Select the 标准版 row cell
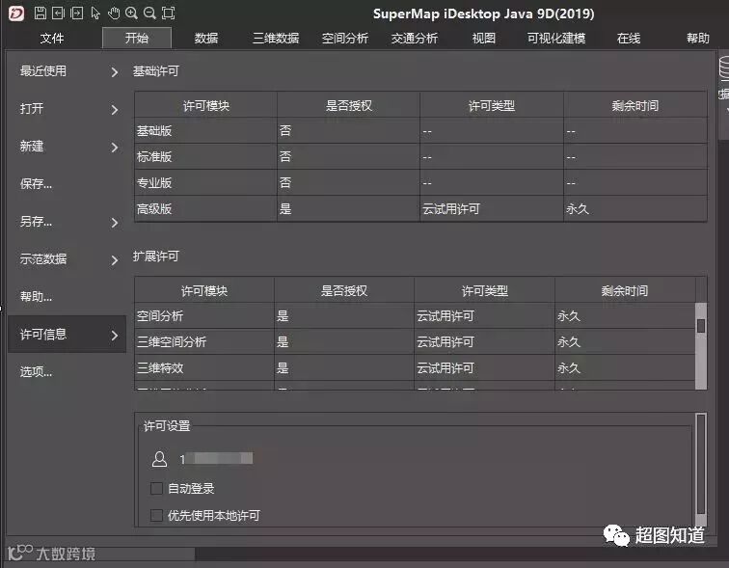 [x=206, y=156]
